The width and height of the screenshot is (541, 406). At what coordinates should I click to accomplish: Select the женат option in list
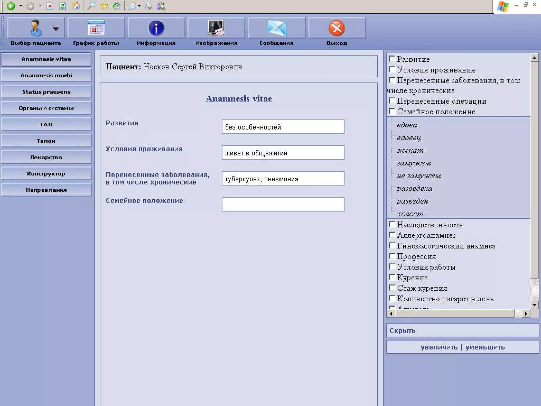410,150
